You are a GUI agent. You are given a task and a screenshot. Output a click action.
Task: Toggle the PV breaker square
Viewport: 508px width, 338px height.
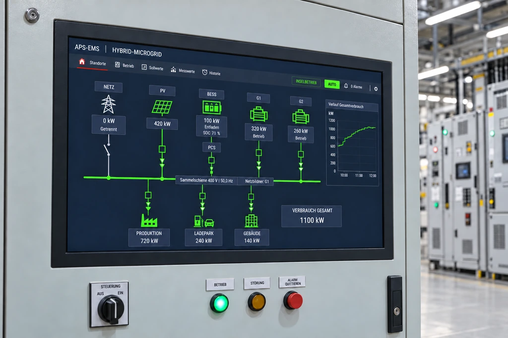tap(162, 149)
